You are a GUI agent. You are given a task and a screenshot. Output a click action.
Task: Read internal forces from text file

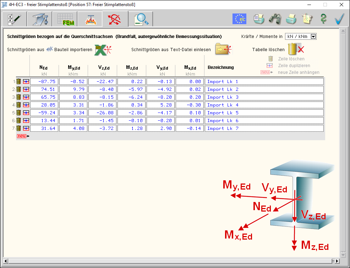click(x=223, y=50)
